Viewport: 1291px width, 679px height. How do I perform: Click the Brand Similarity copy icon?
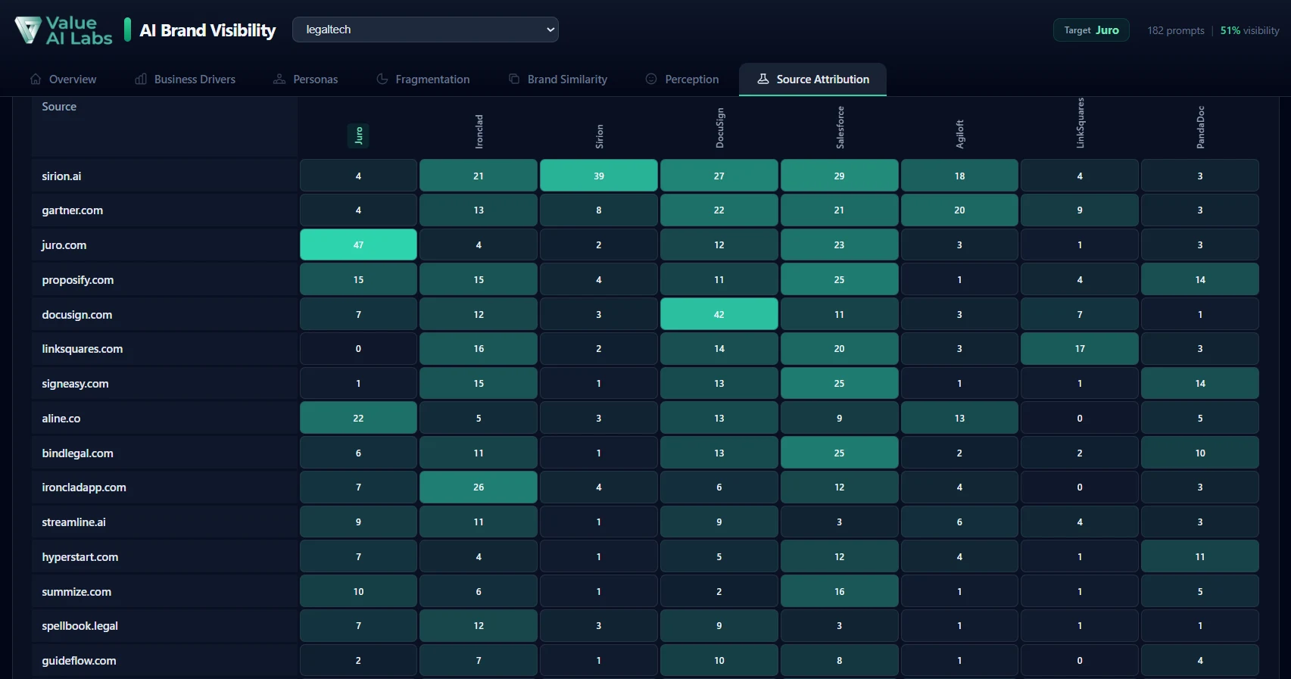[514, 79]
